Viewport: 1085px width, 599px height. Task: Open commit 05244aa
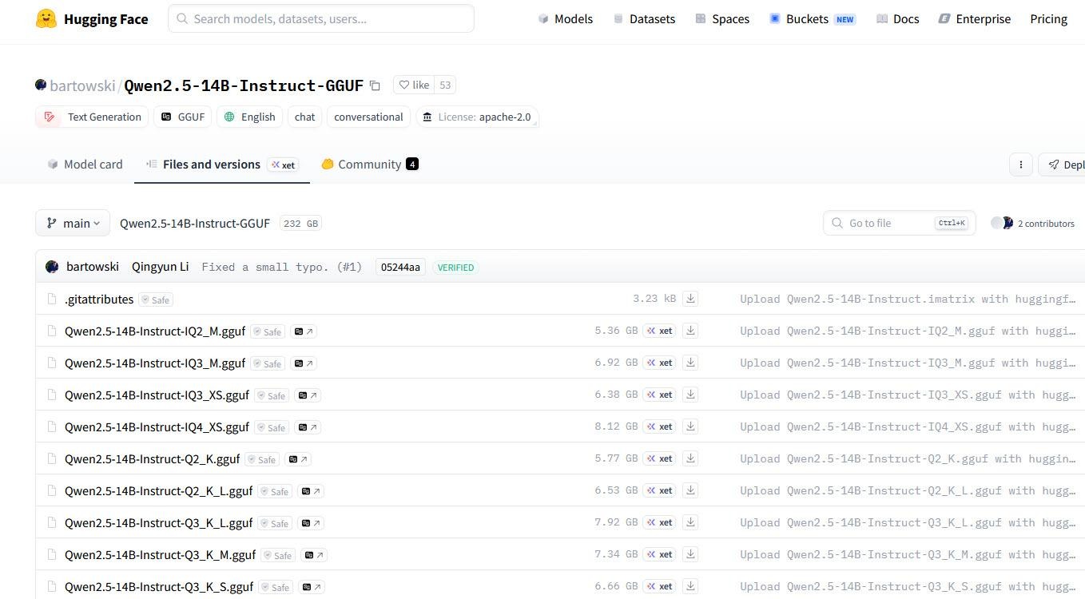400,268
